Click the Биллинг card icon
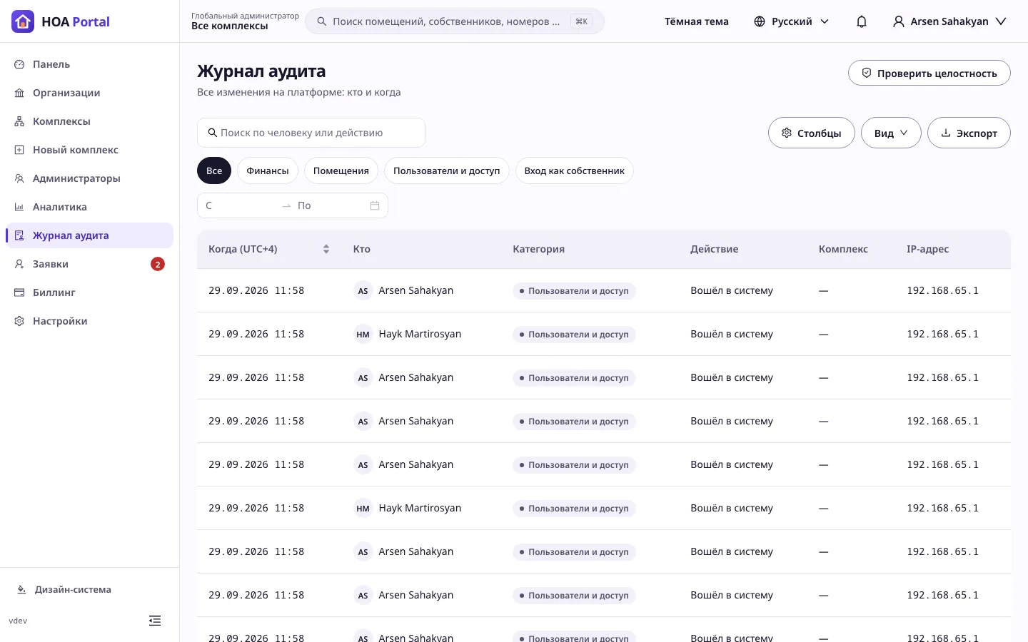 click(19, 292)
